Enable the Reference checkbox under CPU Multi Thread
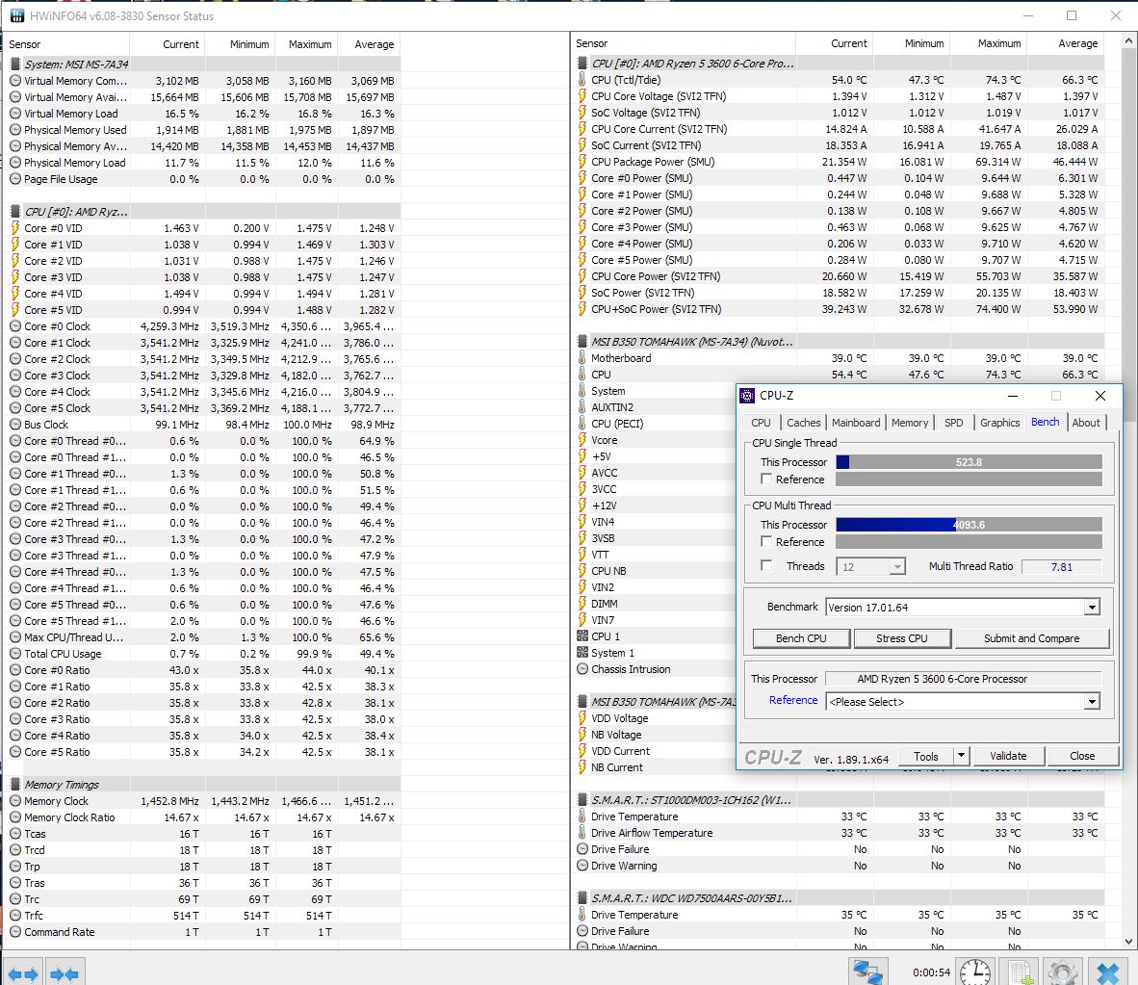Screen dimensions: 1138x985 coord(766,541)
